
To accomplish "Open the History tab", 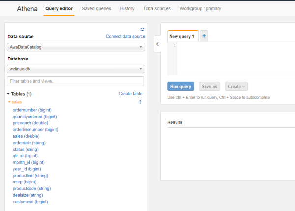I will point(127,9).
